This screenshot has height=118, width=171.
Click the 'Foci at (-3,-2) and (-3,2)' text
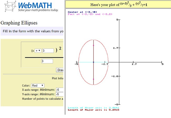coord(90,14)
